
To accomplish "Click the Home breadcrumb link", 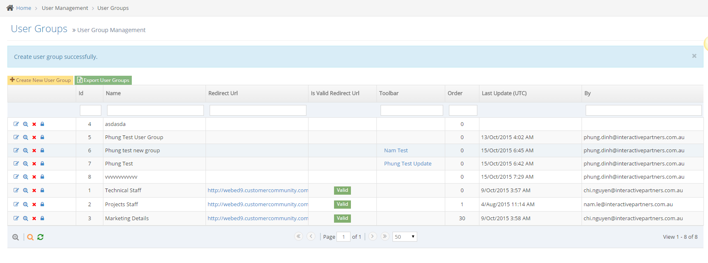I will pos(23,8).
